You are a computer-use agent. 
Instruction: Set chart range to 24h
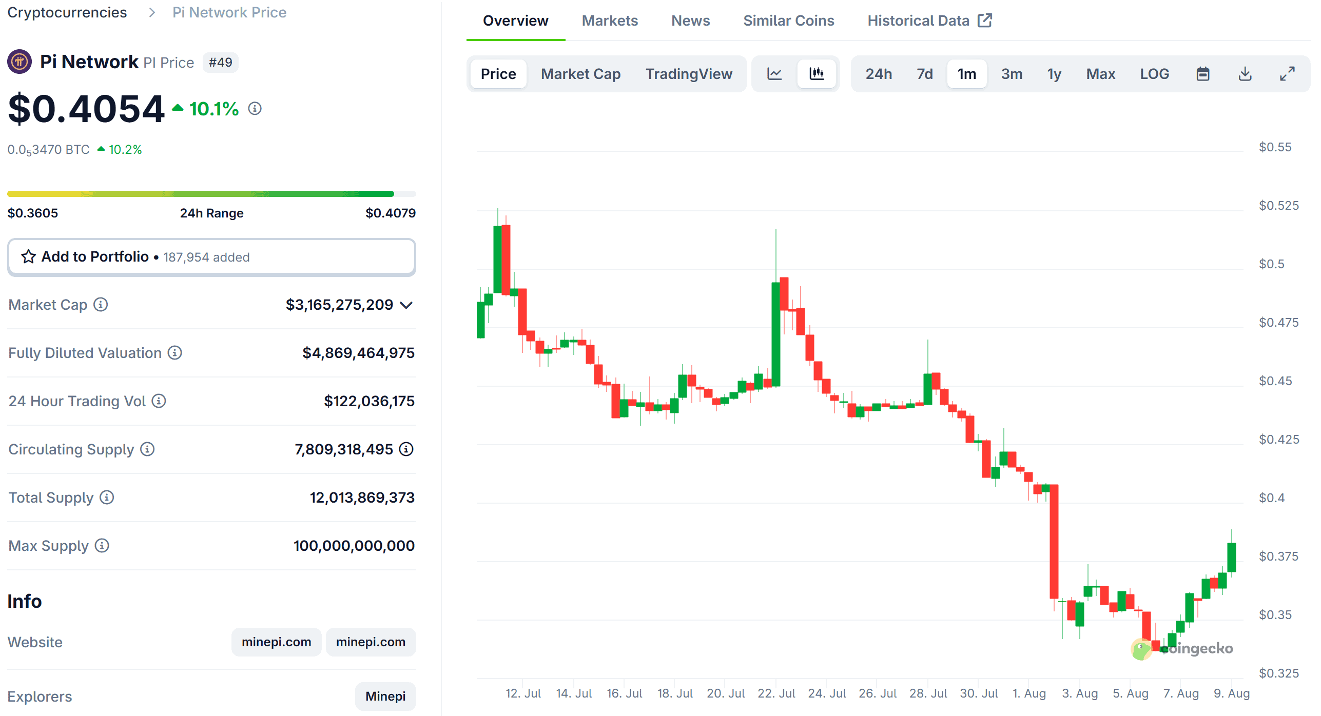879,74
